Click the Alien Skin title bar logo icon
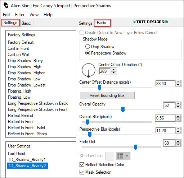 coord(6,5)
